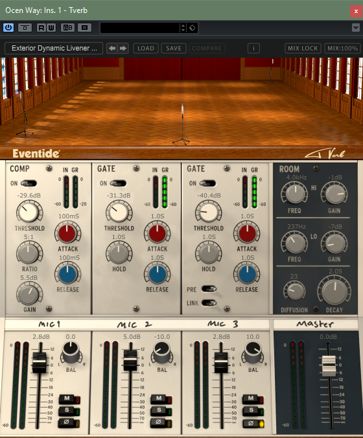363x438 pixels.
Task: Click the LOAD button
Action: (x=146, y=49)
